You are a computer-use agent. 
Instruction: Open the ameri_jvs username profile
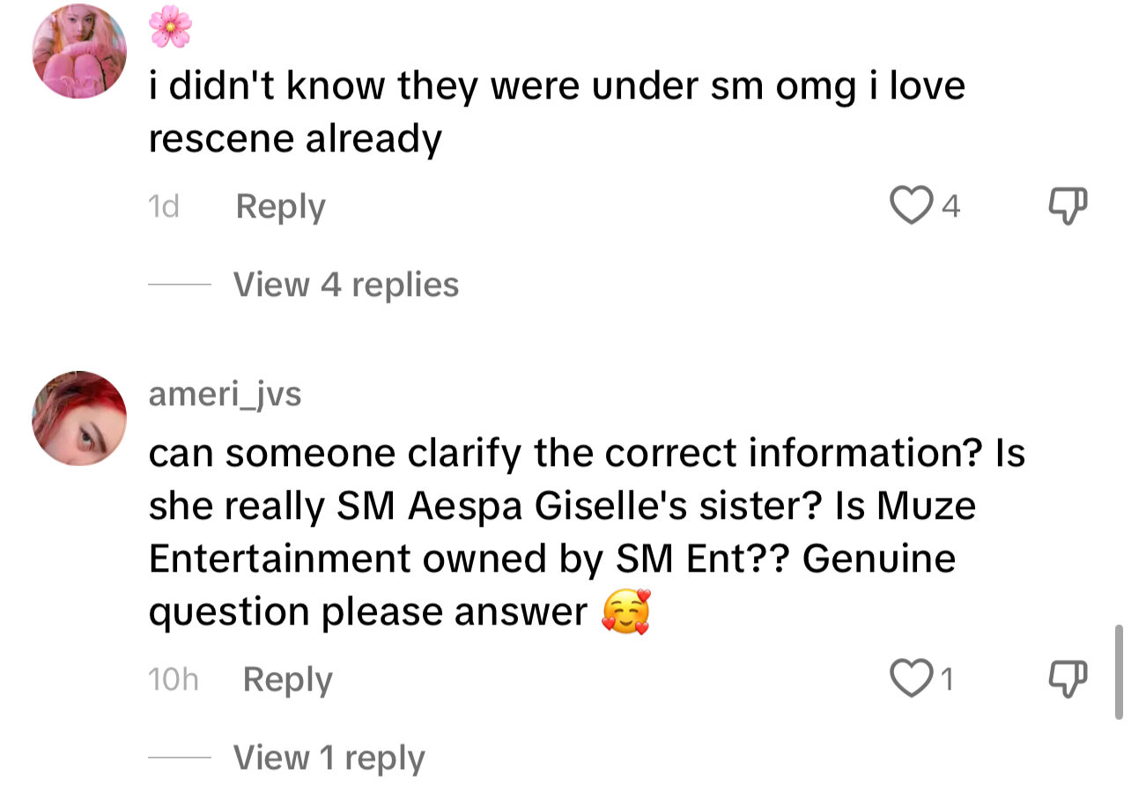point(225,394)
